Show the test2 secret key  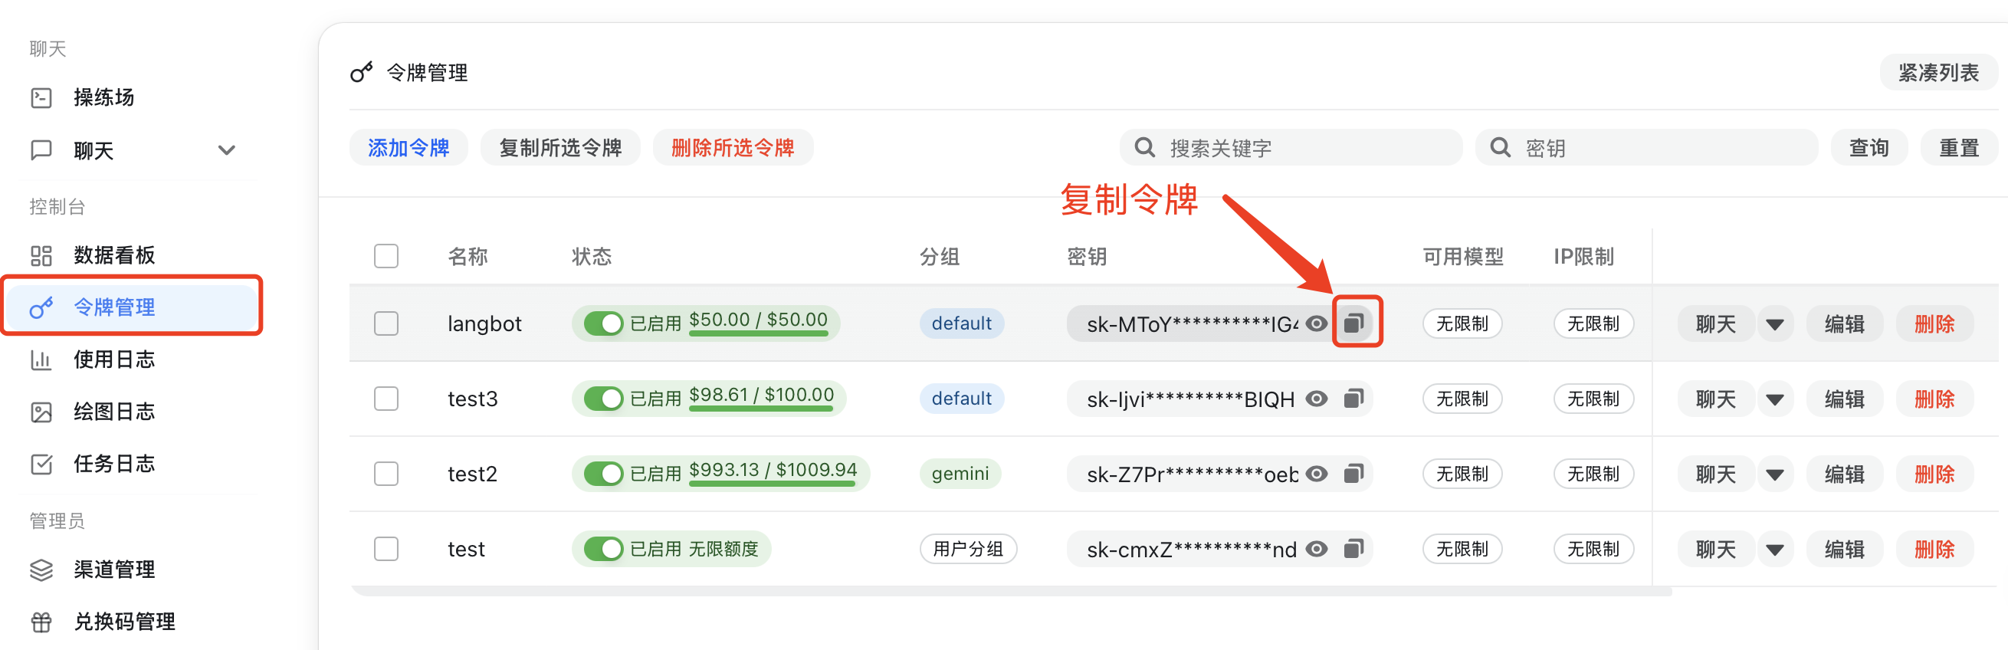click(x=1317, y=473)
